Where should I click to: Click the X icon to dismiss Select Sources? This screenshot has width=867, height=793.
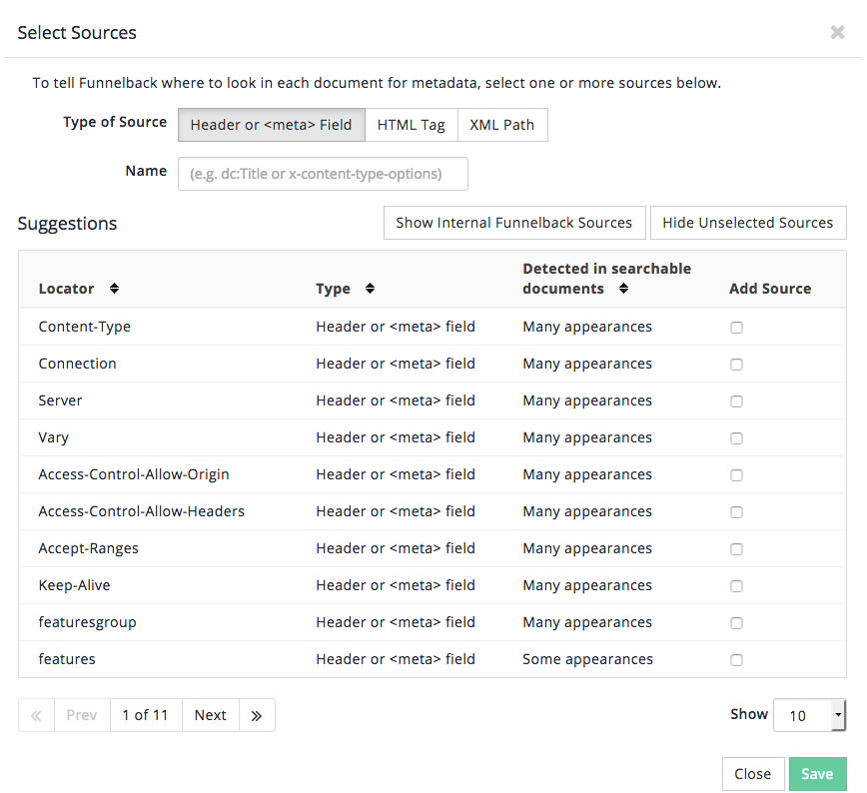click(x=837, y=33)
